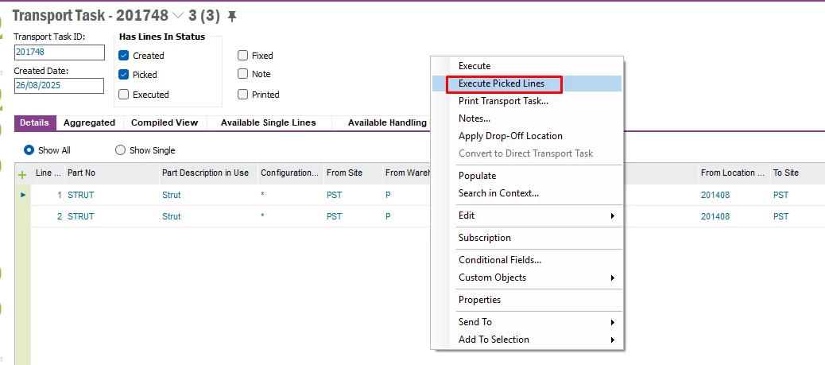Click the row selector arrow for line 1
Screen dimensions: 825x365
click(x=22, y=195)
